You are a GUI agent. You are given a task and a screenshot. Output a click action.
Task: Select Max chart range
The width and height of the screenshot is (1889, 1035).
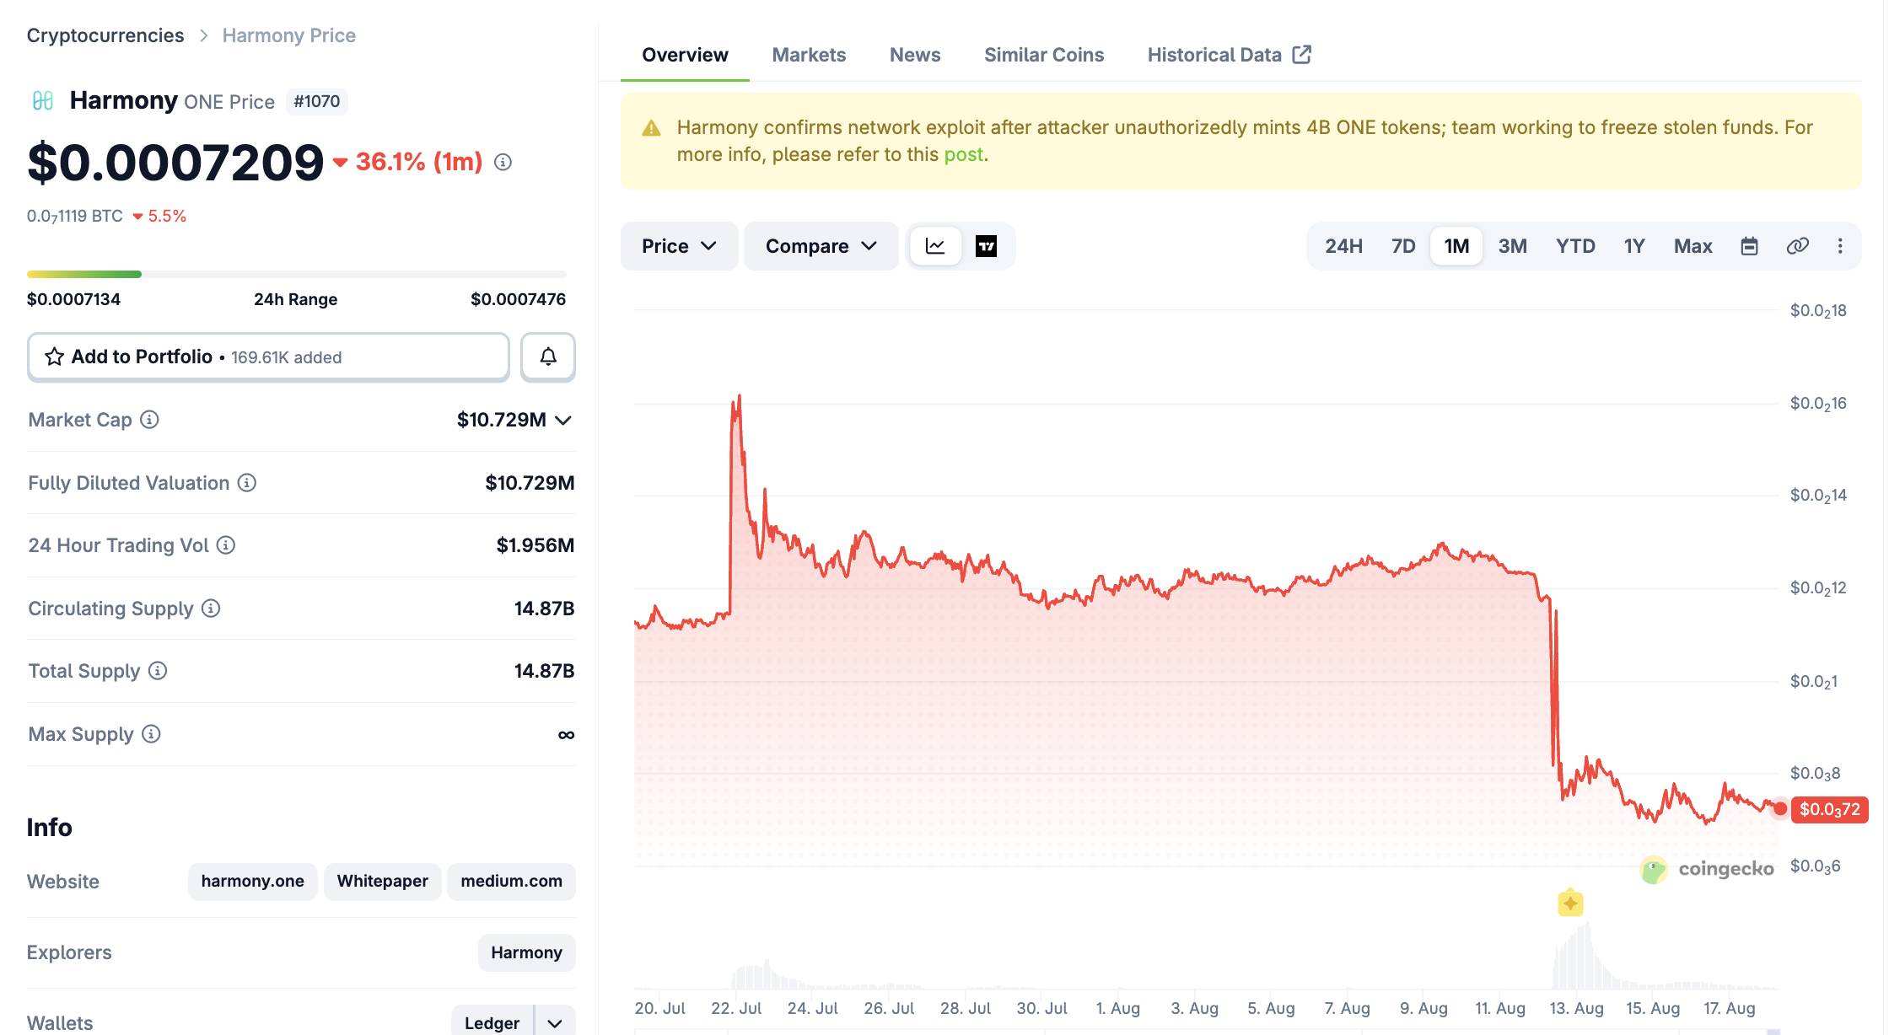coord(1693,246)
